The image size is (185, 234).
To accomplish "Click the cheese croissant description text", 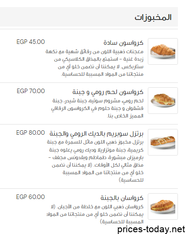I will tap(95, 214).
